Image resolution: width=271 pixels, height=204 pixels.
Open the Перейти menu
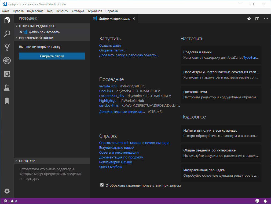62,11
